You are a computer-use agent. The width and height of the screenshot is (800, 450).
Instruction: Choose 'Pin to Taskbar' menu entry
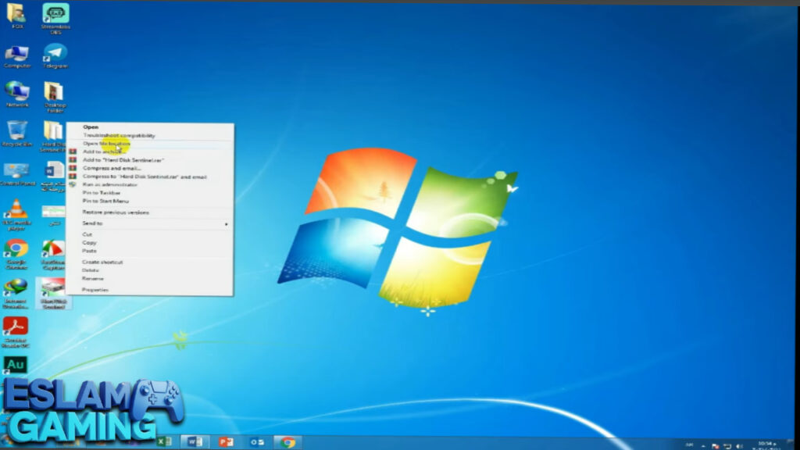point(102,193)
